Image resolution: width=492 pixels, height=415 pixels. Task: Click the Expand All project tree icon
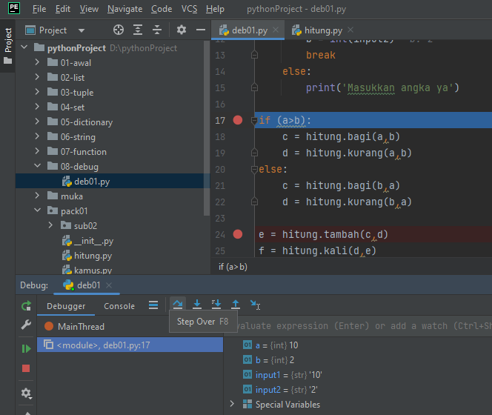pyautogui.click(x=138, y=30)
